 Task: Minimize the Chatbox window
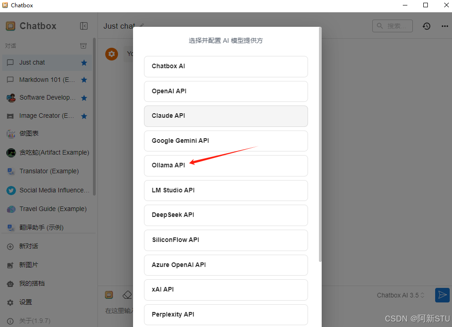[405, 5]
